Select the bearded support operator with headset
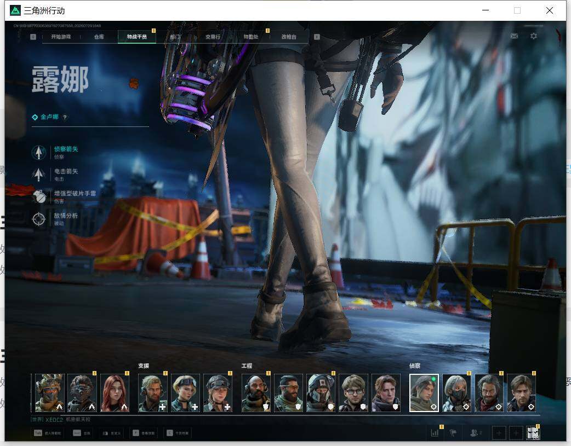This screenshot has width=571, height=446. 152,393
